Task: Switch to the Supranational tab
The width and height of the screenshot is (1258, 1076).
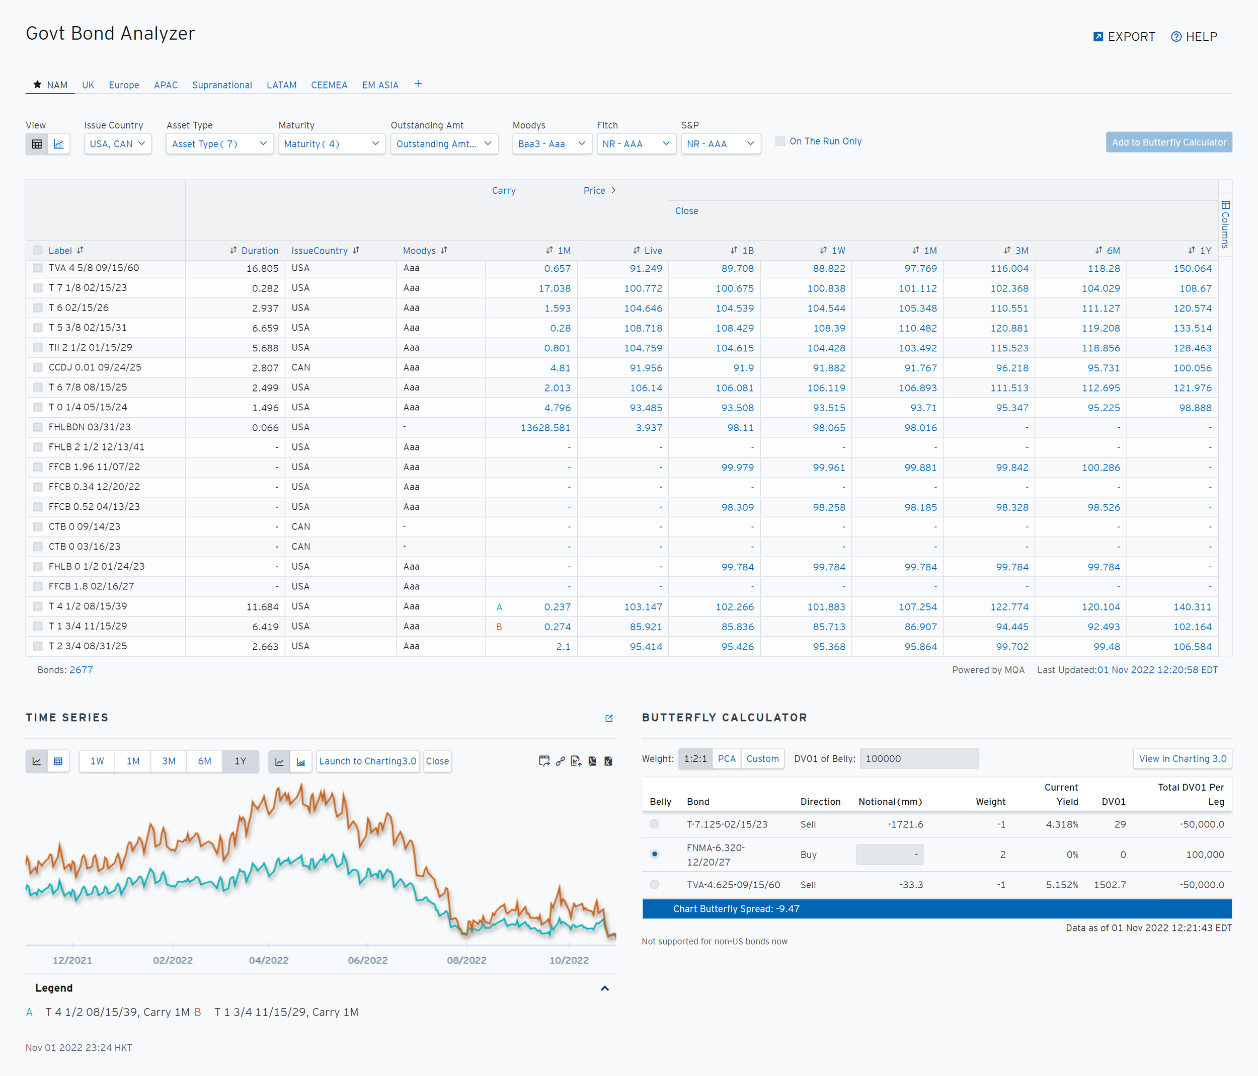Action: coord(222,85)
